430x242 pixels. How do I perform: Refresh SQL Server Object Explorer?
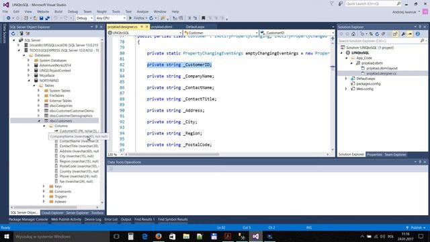coord(13,34)
